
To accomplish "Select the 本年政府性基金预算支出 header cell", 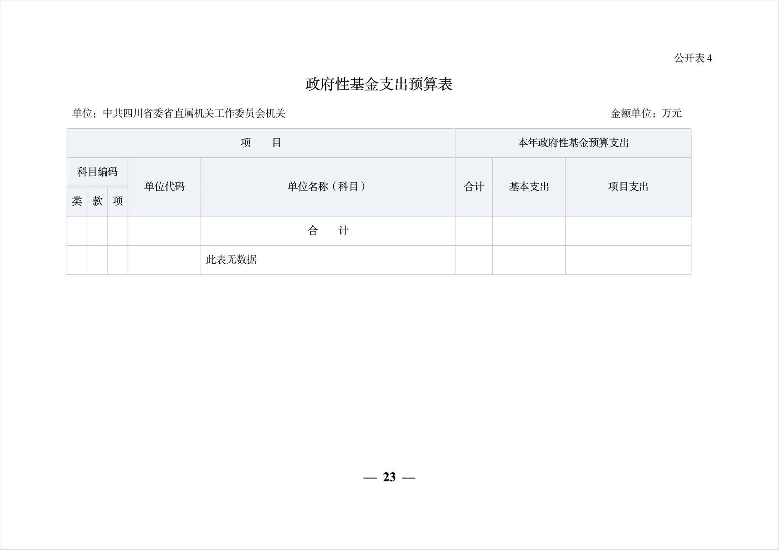I will [573, 143].
